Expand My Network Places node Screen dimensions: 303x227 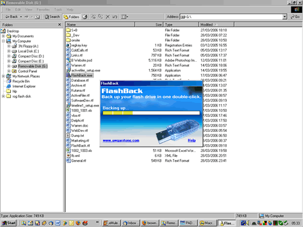click(4, 76)
